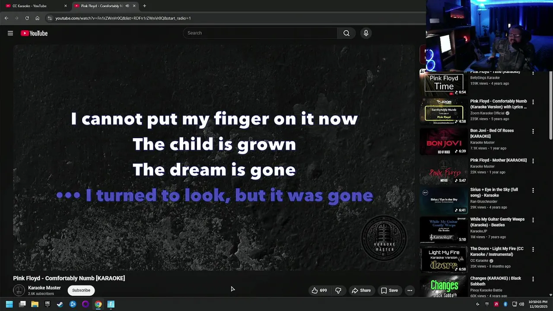The width and height of the screenshot is (553, 311).
Task: Open options menu for Bon Jovi Bed Of Roses
Action: coord(533,131)
